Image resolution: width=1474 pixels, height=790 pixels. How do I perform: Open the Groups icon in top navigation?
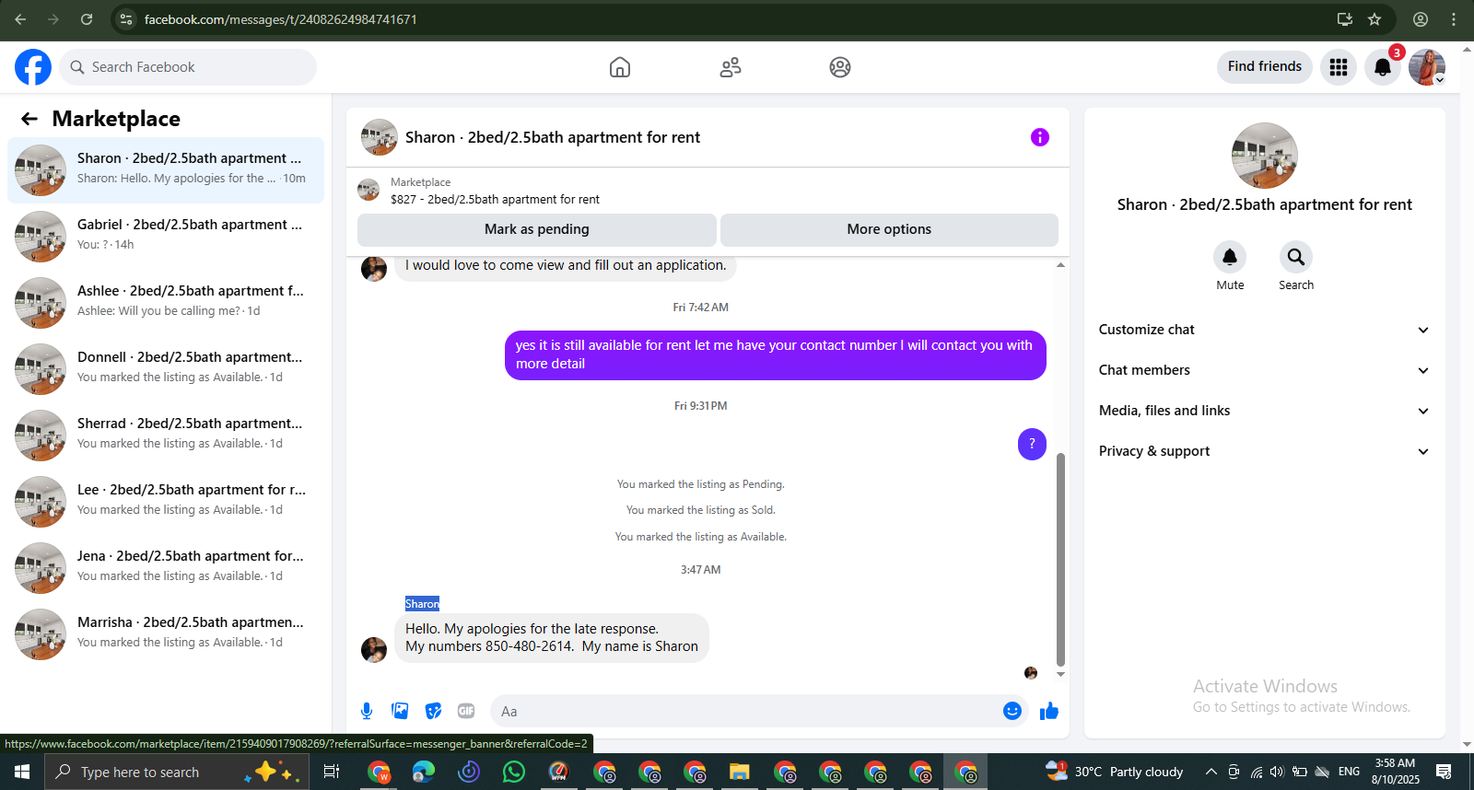point(840,67)
